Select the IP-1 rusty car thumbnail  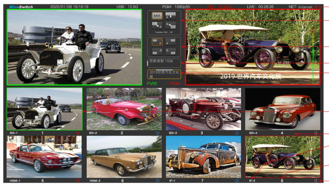pos(203,157)
